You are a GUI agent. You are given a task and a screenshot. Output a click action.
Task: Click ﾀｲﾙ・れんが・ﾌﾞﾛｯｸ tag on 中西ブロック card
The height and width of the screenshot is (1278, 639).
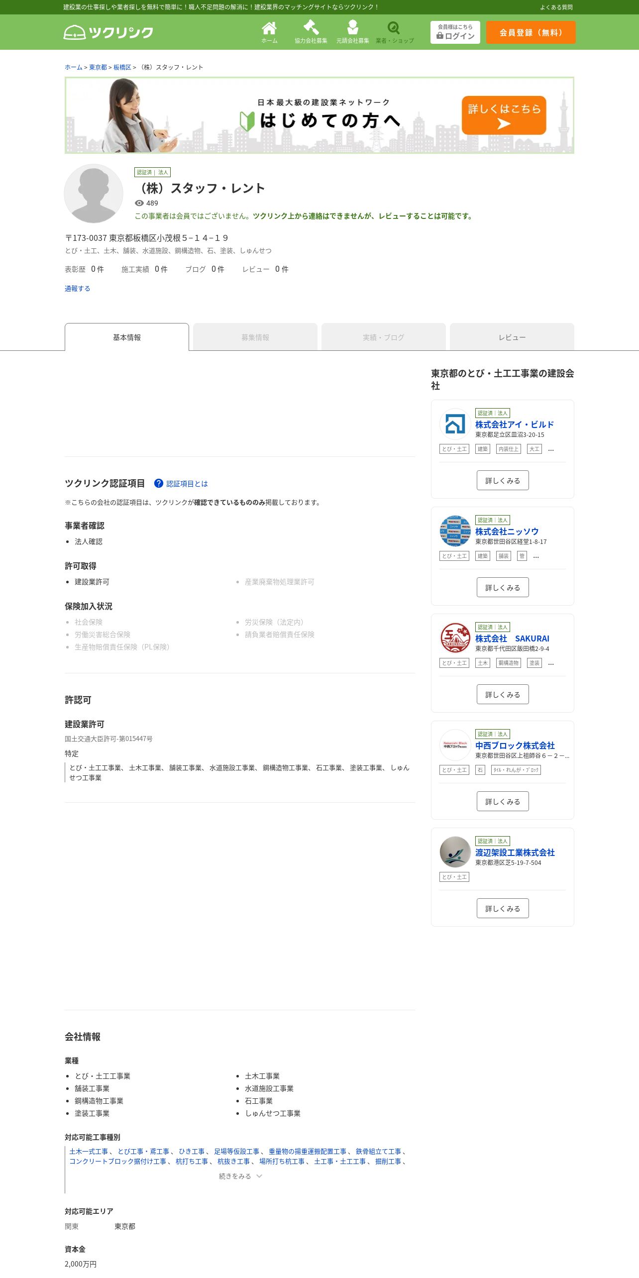click(516, 770)
